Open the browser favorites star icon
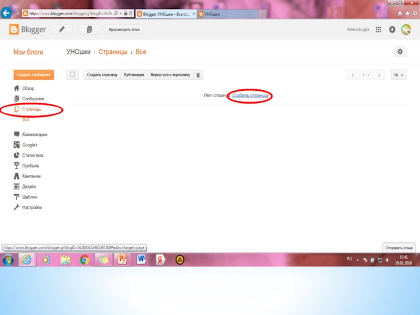 pyautogui.click(x=407, y=14)
